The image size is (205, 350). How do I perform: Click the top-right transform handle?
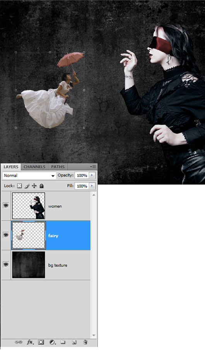tap(84, 52)
